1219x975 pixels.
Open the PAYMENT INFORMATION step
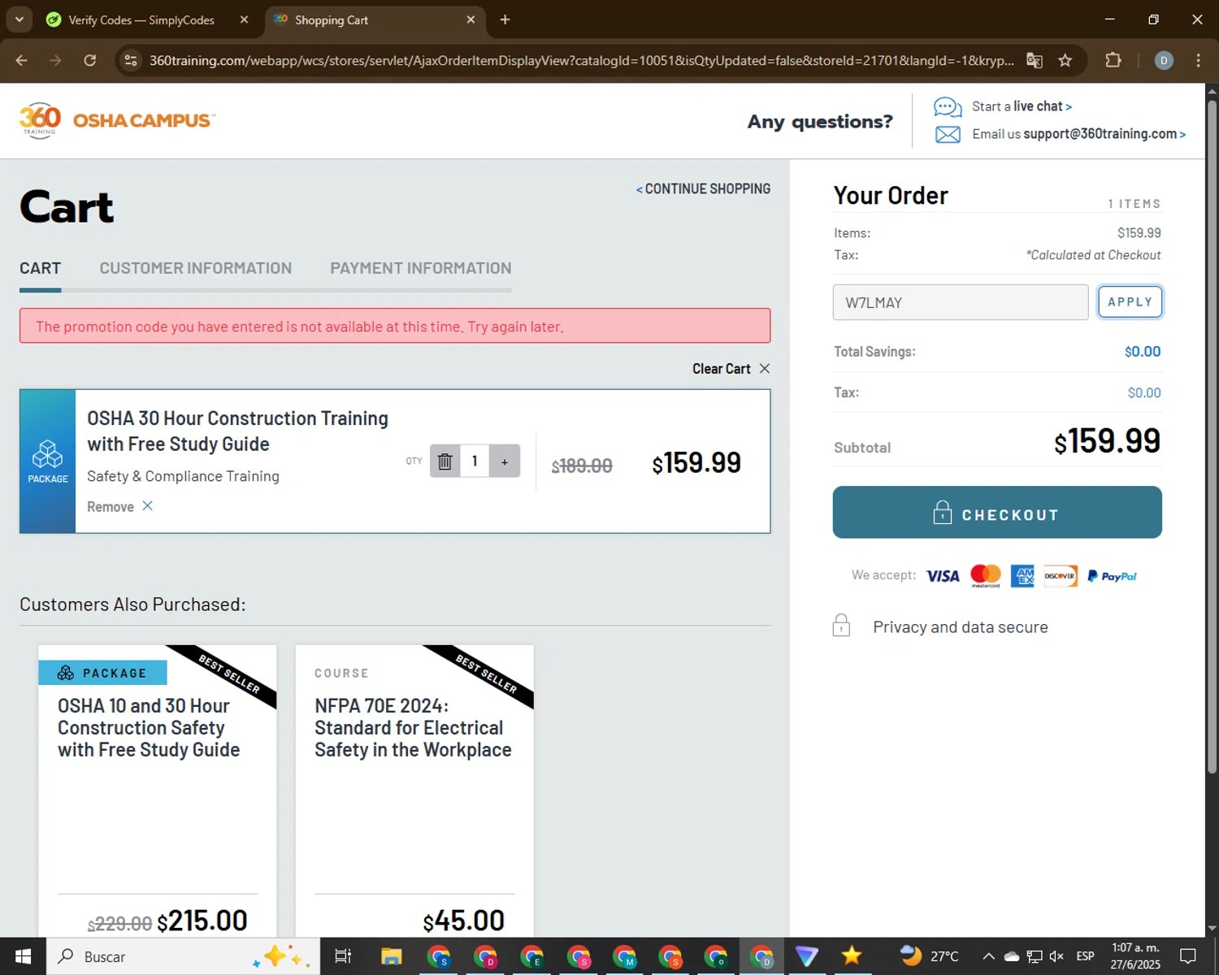(420, 268)
